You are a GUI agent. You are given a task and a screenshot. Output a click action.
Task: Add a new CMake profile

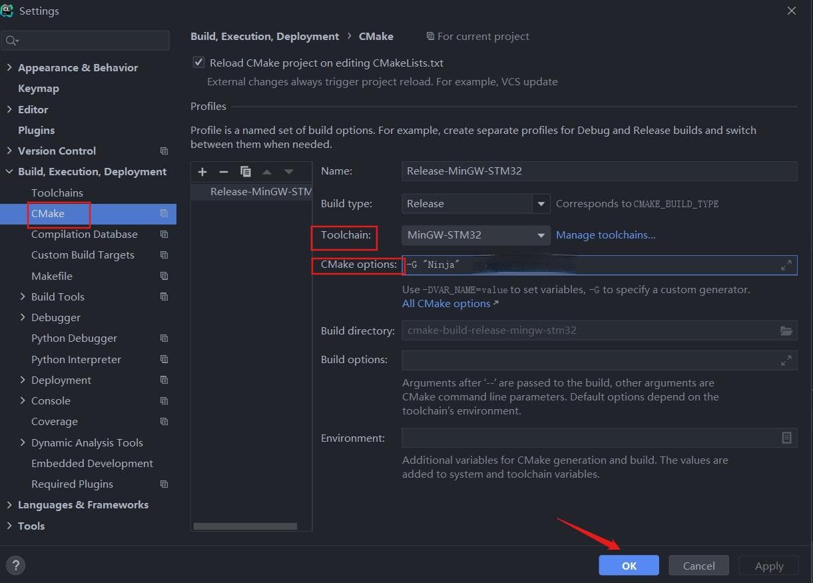click(202, 172)
